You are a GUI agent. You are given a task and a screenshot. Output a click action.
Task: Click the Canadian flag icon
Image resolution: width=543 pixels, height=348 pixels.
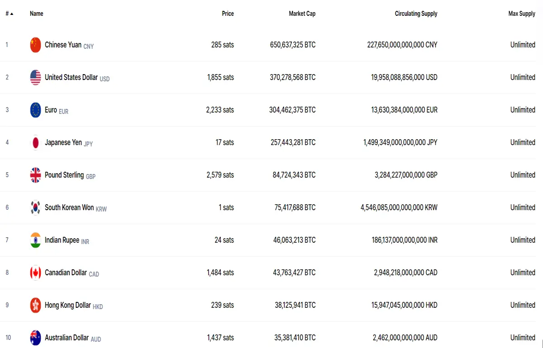[x=36, y=273]
